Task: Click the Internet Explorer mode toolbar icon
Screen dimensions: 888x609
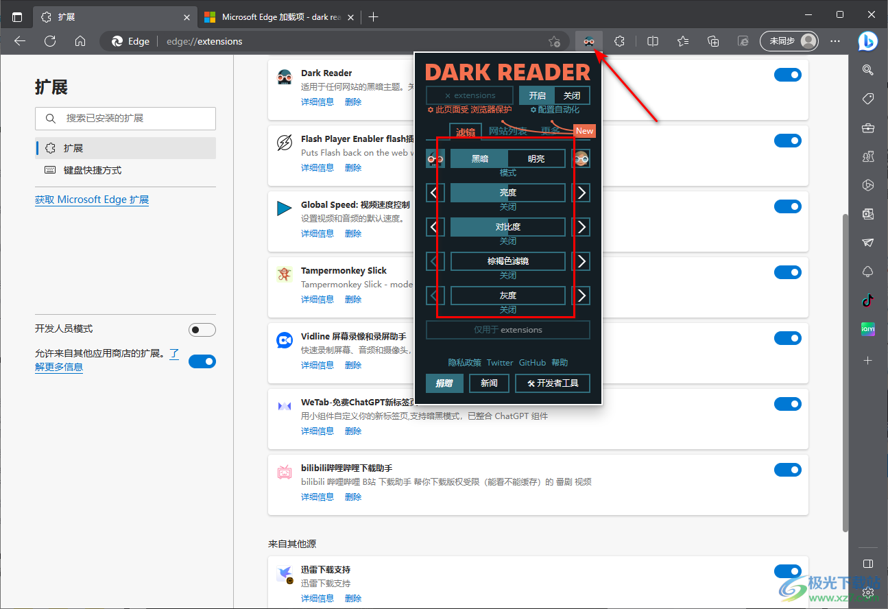Action: point(743,41)
